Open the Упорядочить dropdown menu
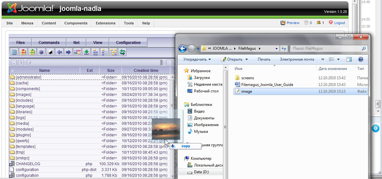The width and height of the screenshot is (382, 179). pos(197,59)
